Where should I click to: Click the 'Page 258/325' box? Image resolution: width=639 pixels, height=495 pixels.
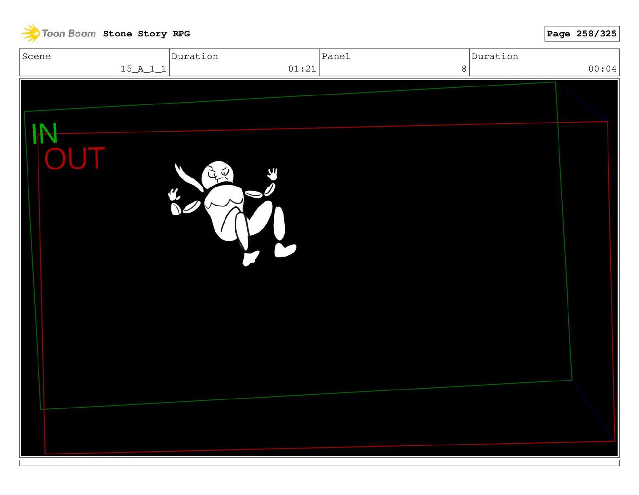click(x=582, y=34)
